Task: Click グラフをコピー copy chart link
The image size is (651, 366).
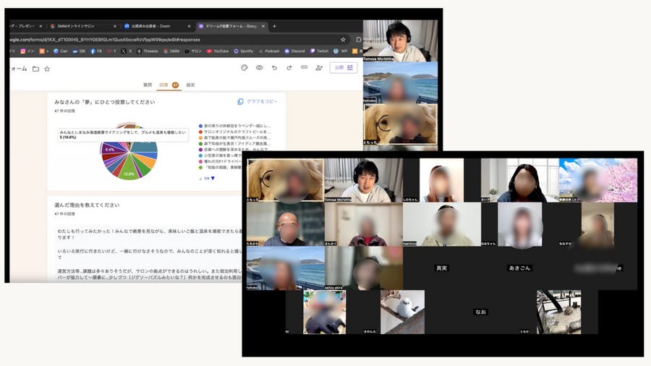Action: (x=258, y=101)
